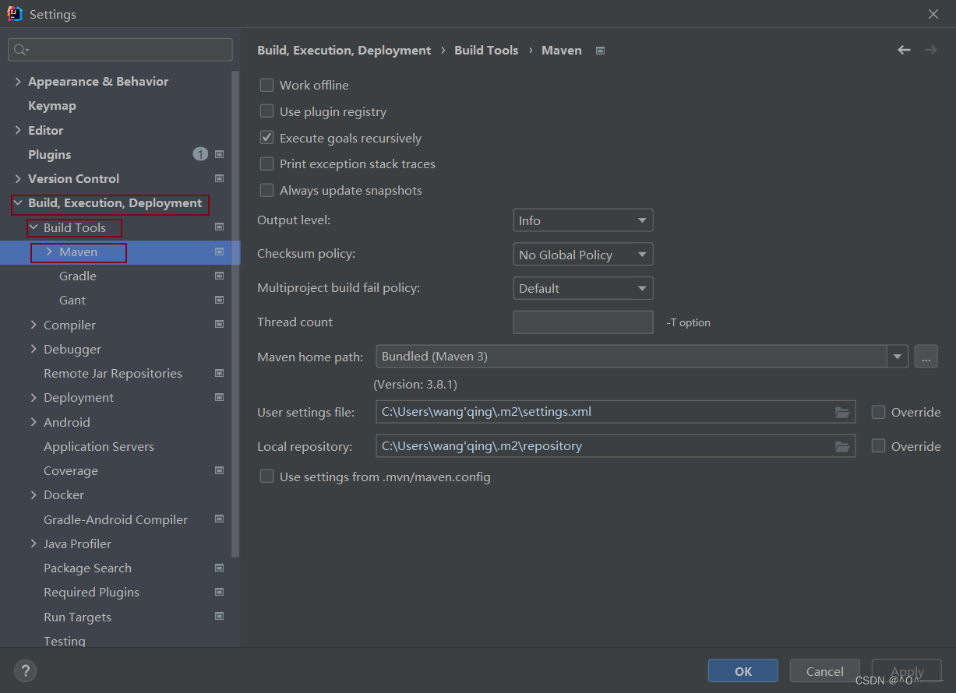Tick Override for User settings file

pyautogui.click(x=878, y=412)
